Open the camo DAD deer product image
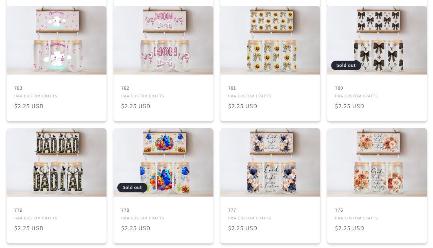Screen dimensions: 433x248 click(x=56, y=162)
